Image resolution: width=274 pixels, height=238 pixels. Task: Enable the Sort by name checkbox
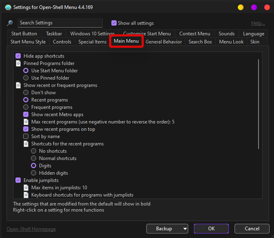point(26,137)
